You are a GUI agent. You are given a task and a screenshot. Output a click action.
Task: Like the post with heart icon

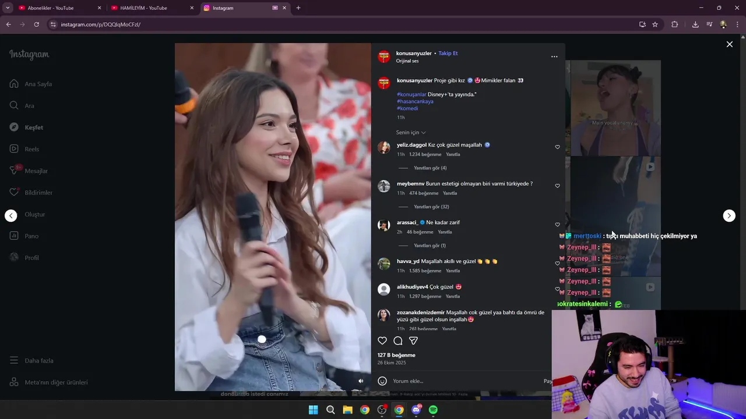point(382,341)
